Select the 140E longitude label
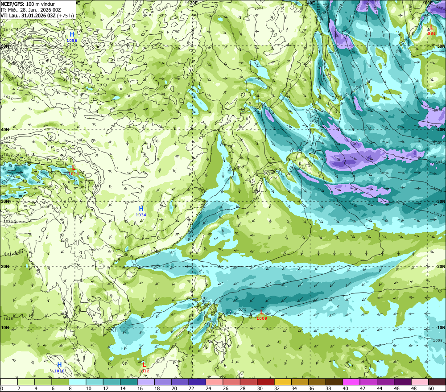The image size is (446, 392). [310, 3]
